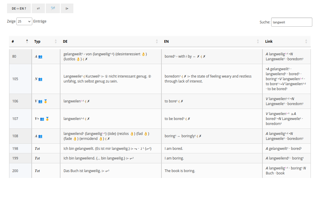
Task: Click the medal icon in row 107
Action: coord(47,119)
